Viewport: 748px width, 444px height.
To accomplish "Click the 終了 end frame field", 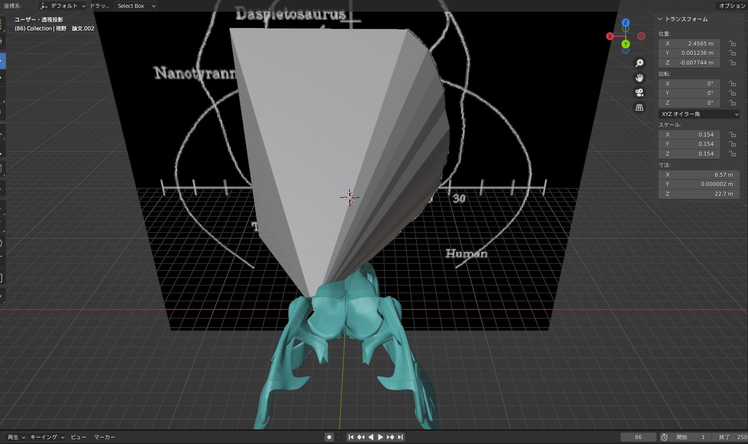I will [x=730, y=437].
